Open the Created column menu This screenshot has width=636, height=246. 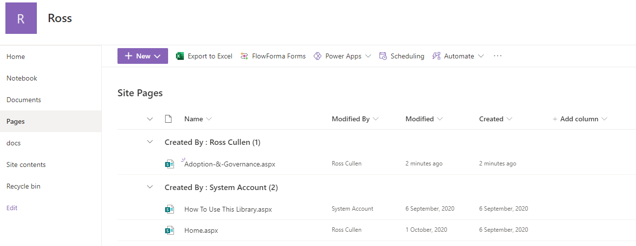(x=509, y=119)
